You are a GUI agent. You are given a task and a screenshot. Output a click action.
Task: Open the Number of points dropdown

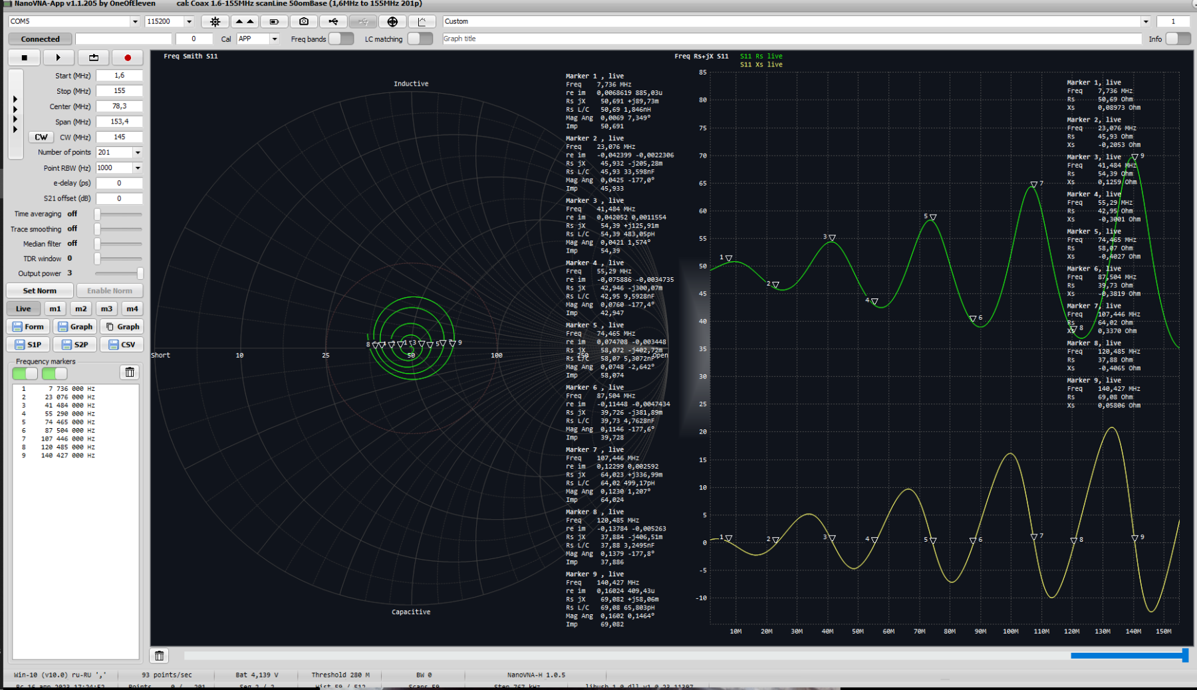click(138, 152)
